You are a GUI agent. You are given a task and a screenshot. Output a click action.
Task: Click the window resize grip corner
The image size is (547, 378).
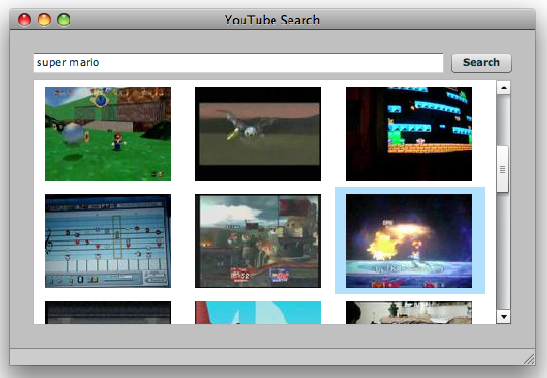pos(529,359)
